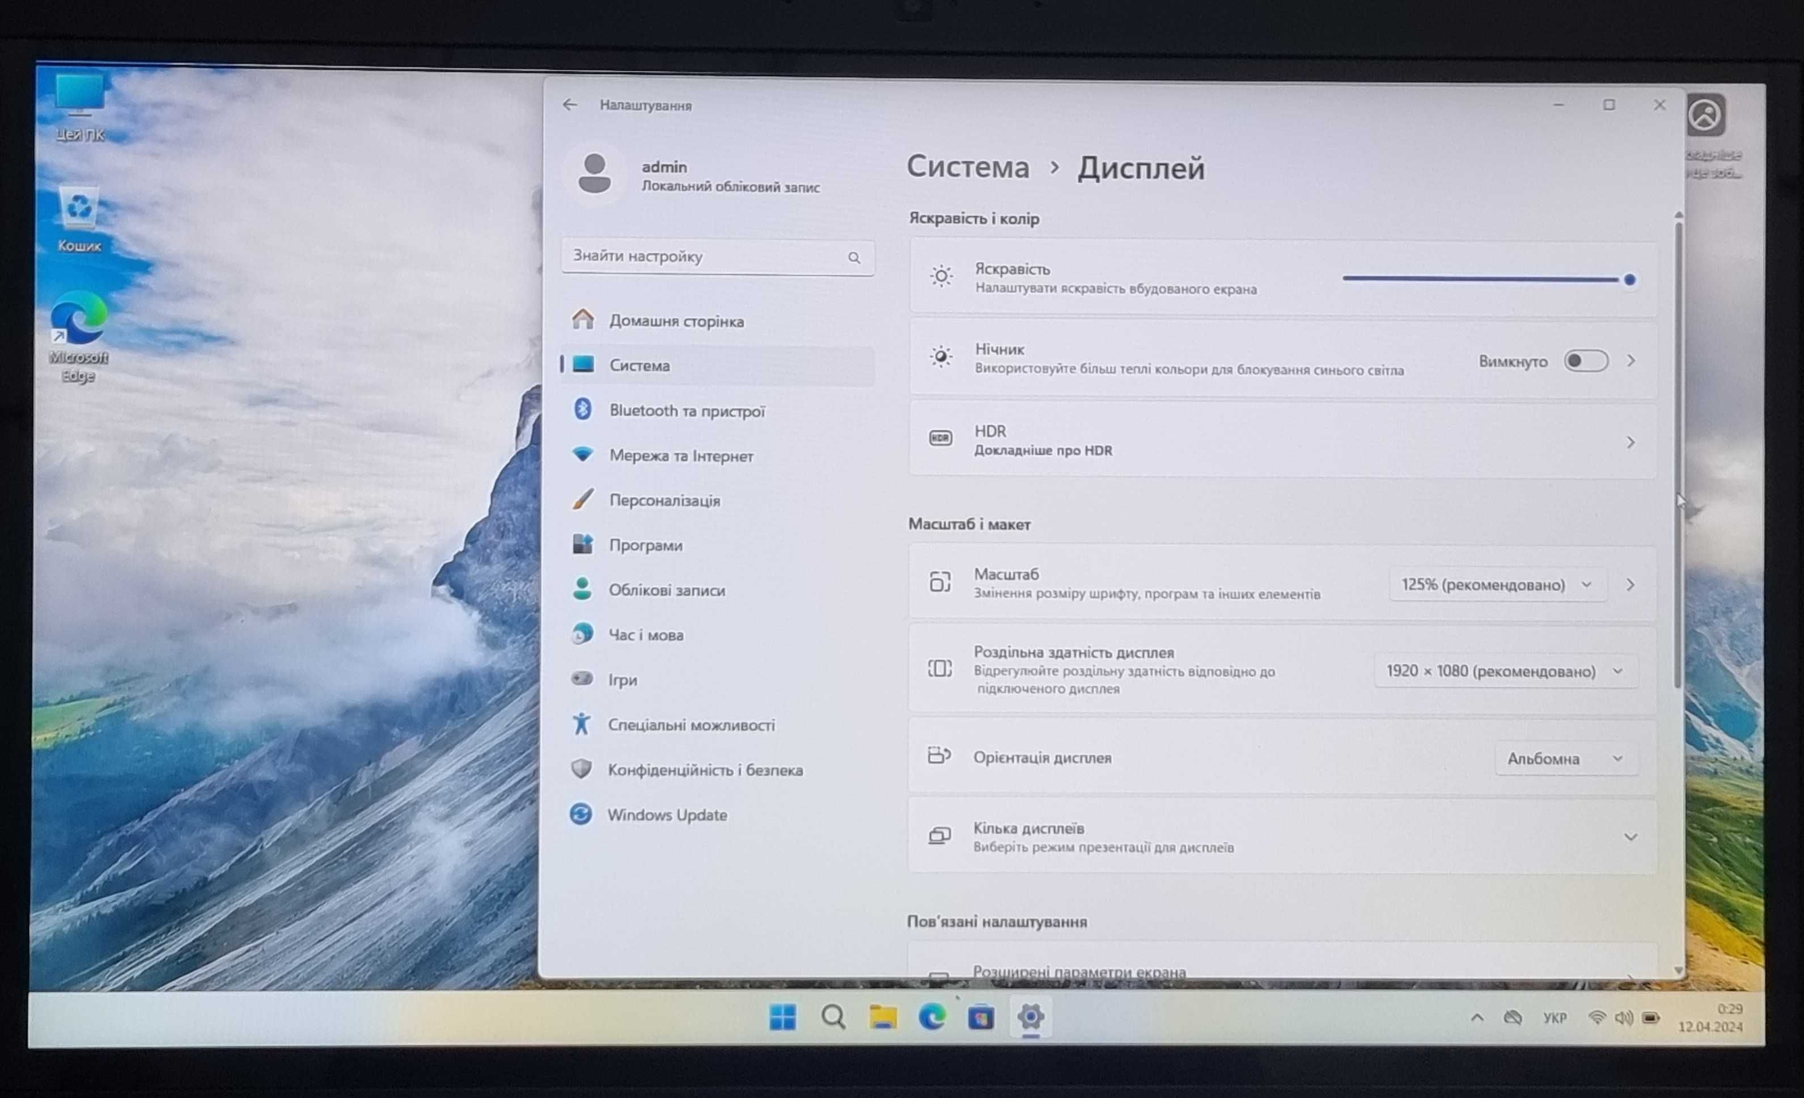Click the Display resolution icon
The image size is (1804, 1098).
940,668
